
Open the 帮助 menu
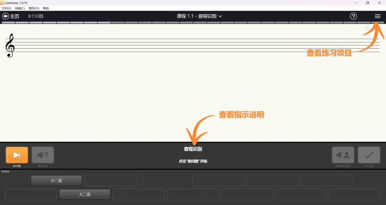tap(46, 9)
